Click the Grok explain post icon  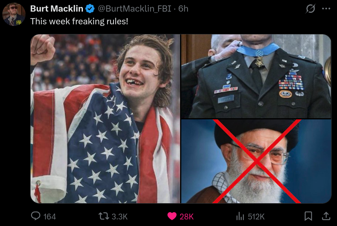310,9
